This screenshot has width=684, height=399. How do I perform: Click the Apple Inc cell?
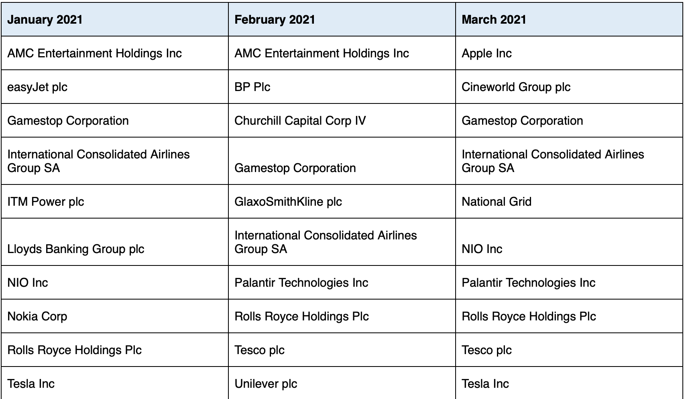click(x=569, y=53)
